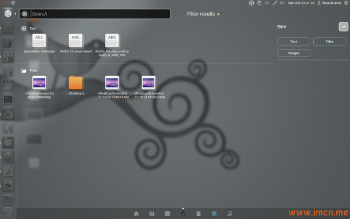Open the arrow cursor launcher app

coord(8,129)
